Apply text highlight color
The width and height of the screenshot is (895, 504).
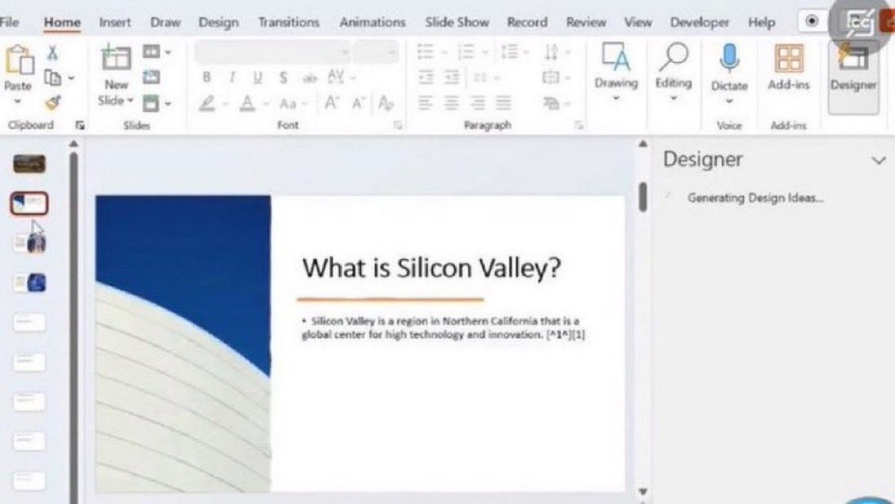(x=207, y=103)
